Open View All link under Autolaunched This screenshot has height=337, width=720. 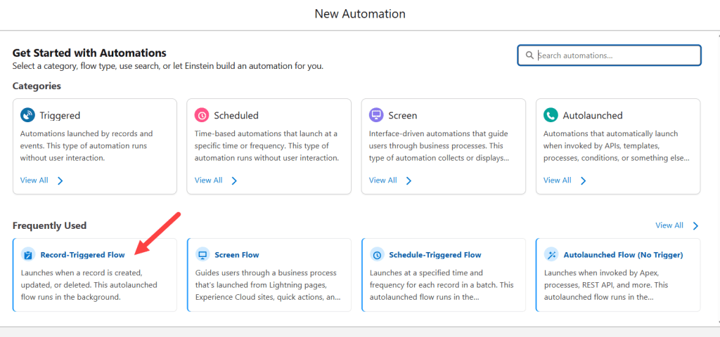[x=557, y=180]
